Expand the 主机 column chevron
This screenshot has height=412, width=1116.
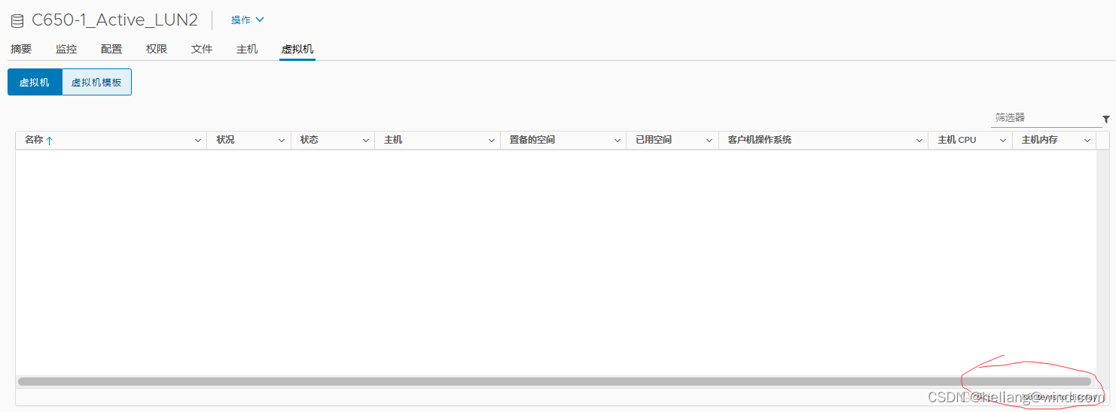(492, 141)
